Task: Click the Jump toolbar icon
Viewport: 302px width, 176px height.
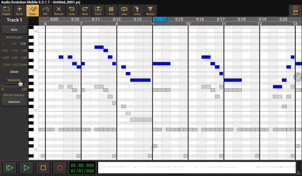Action: click(x=137, y=11)
